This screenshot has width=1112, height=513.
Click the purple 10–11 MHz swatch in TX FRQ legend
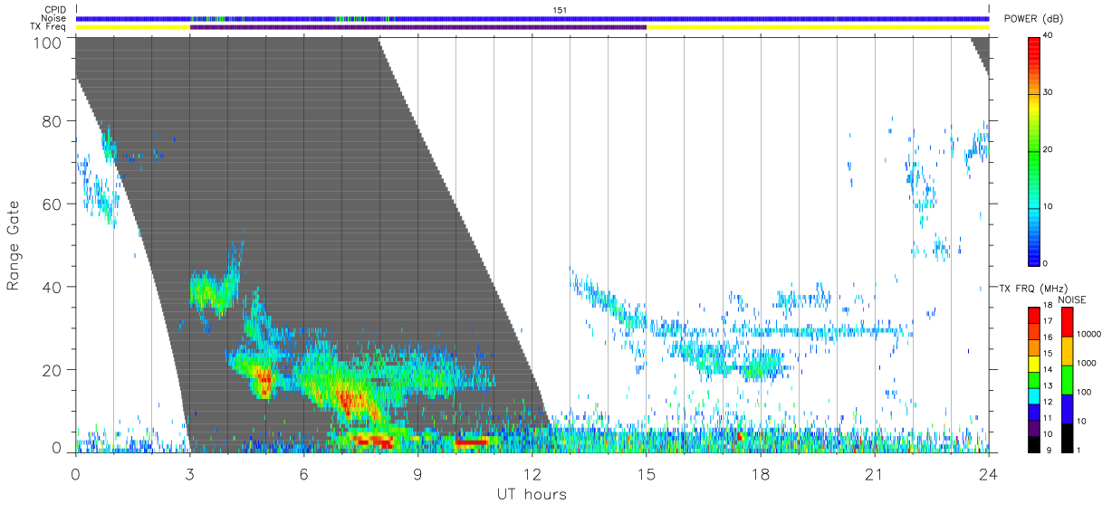[1033, 426]
